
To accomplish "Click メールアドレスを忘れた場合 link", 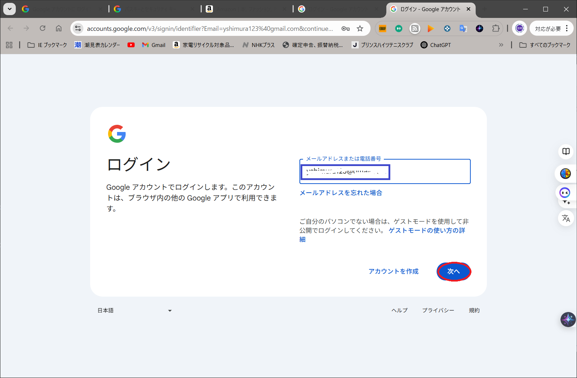I will click(x=341, y=193).
